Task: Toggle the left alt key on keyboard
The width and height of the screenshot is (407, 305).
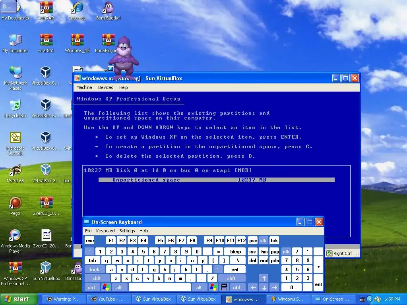Action: 119,288
